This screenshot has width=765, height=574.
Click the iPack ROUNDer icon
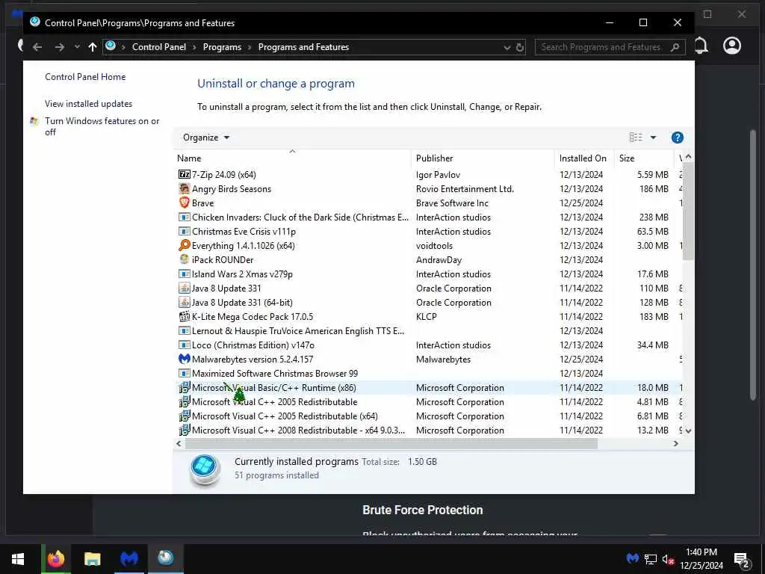(x=184, y=259)
